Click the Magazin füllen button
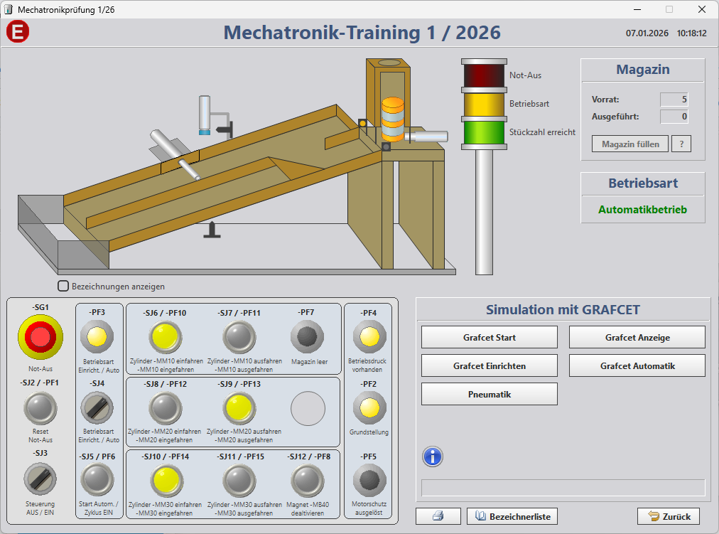Viewport: 719px width, 534px height. tap(629, 144)
